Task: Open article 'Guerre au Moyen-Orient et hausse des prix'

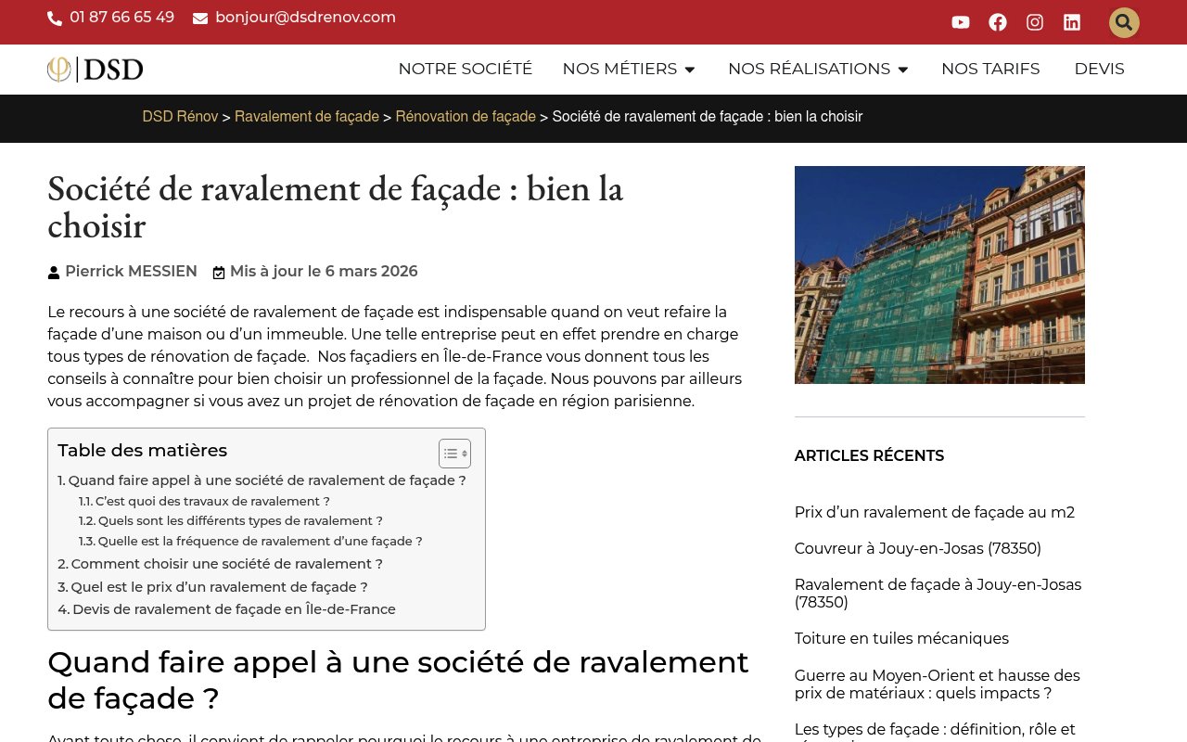Action: pos(938,684)
